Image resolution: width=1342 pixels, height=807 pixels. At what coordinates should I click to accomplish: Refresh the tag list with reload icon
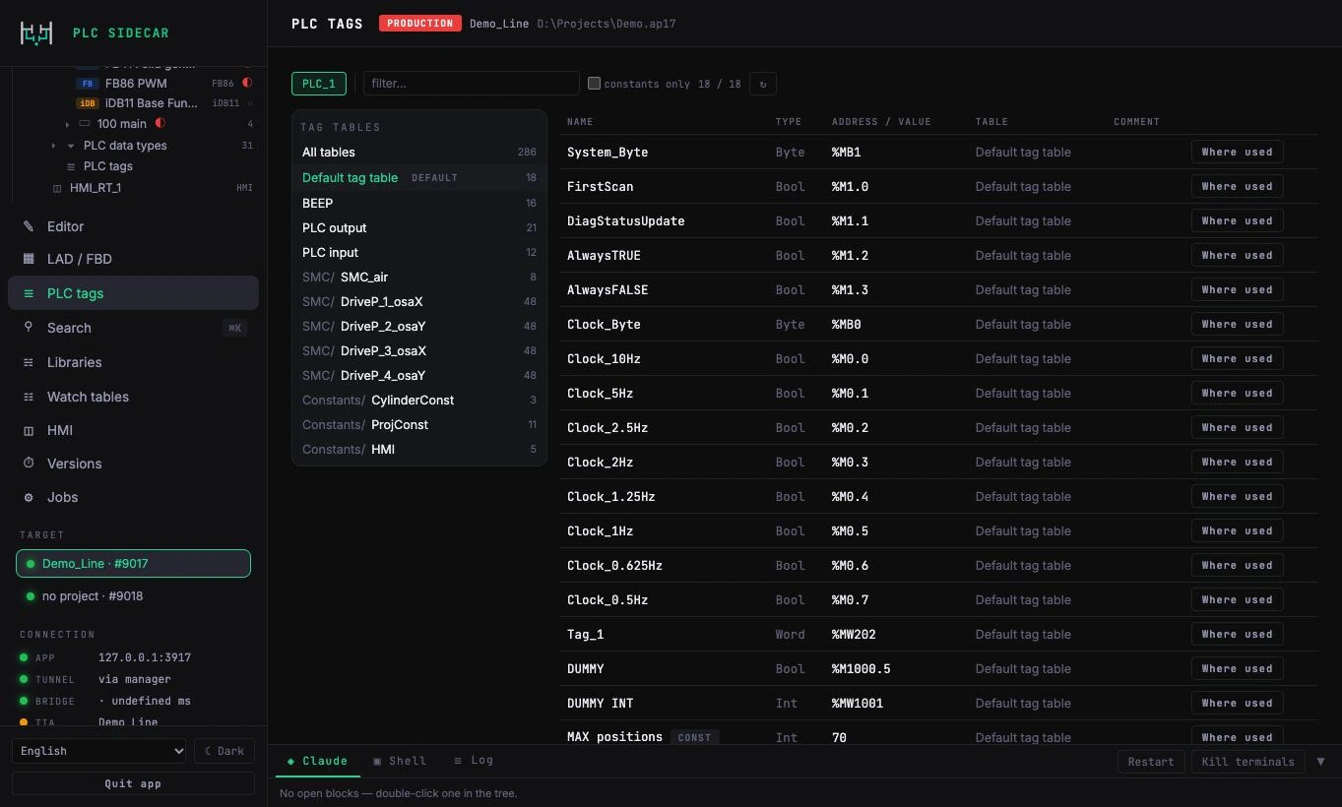pos(763,84)
